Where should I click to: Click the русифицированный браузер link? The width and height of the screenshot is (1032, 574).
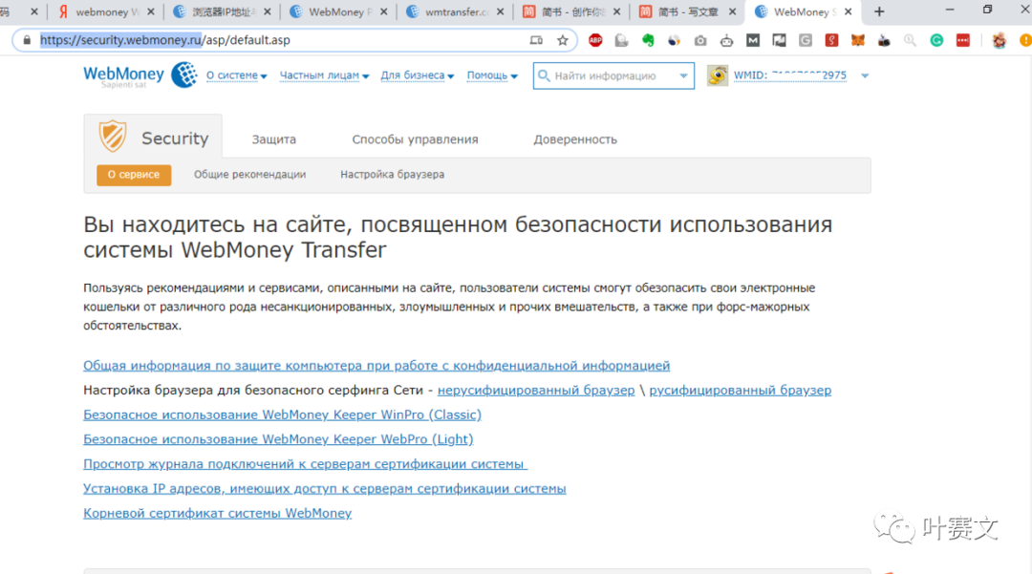coord(740,390)
